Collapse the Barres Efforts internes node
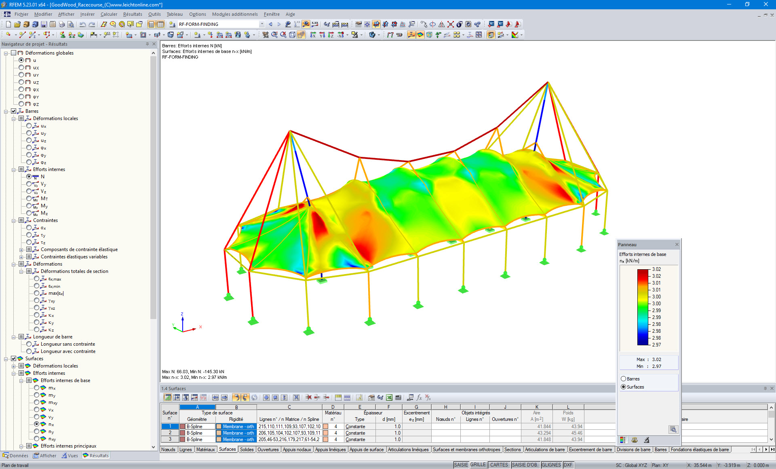This screenshot has height=469, width=776. 13,169
